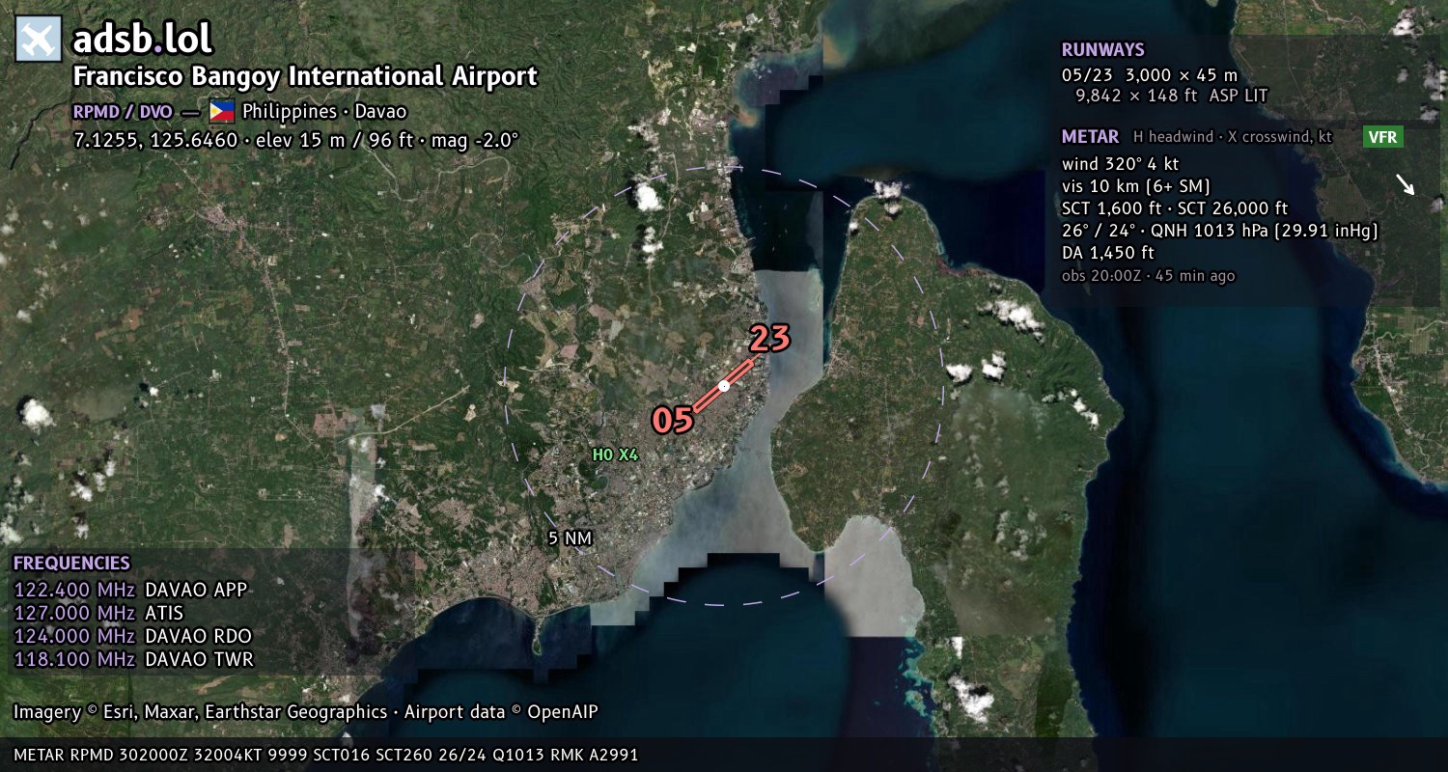The height and width of the screenshot is (772, 1448).
Task: Click the 5 NM range ring label
Action: (x=569, y=539)
